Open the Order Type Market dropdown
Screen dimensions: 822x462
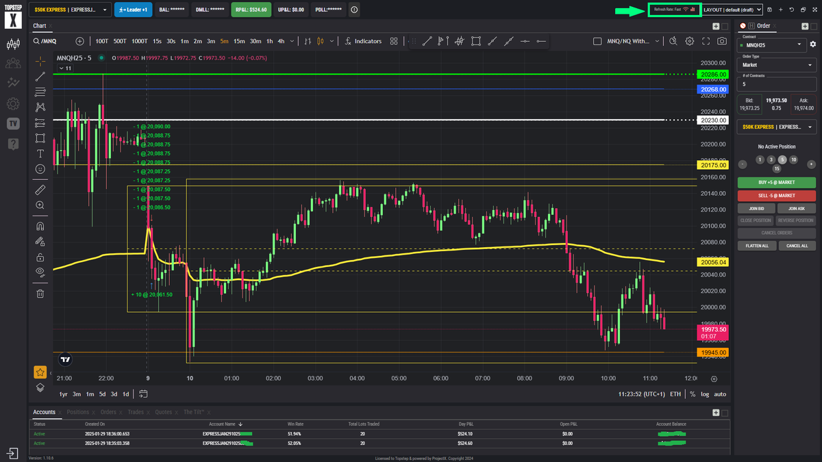[776, 65]
